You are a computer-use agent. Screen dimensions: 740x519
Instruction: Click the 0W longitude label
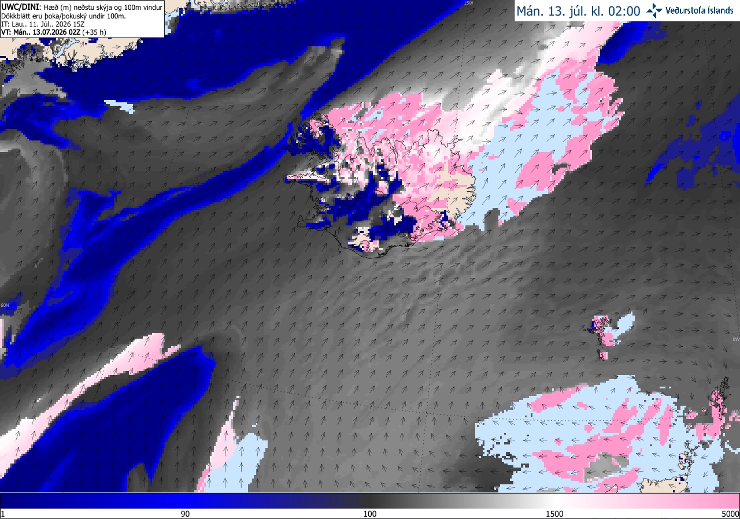point(736,339)
